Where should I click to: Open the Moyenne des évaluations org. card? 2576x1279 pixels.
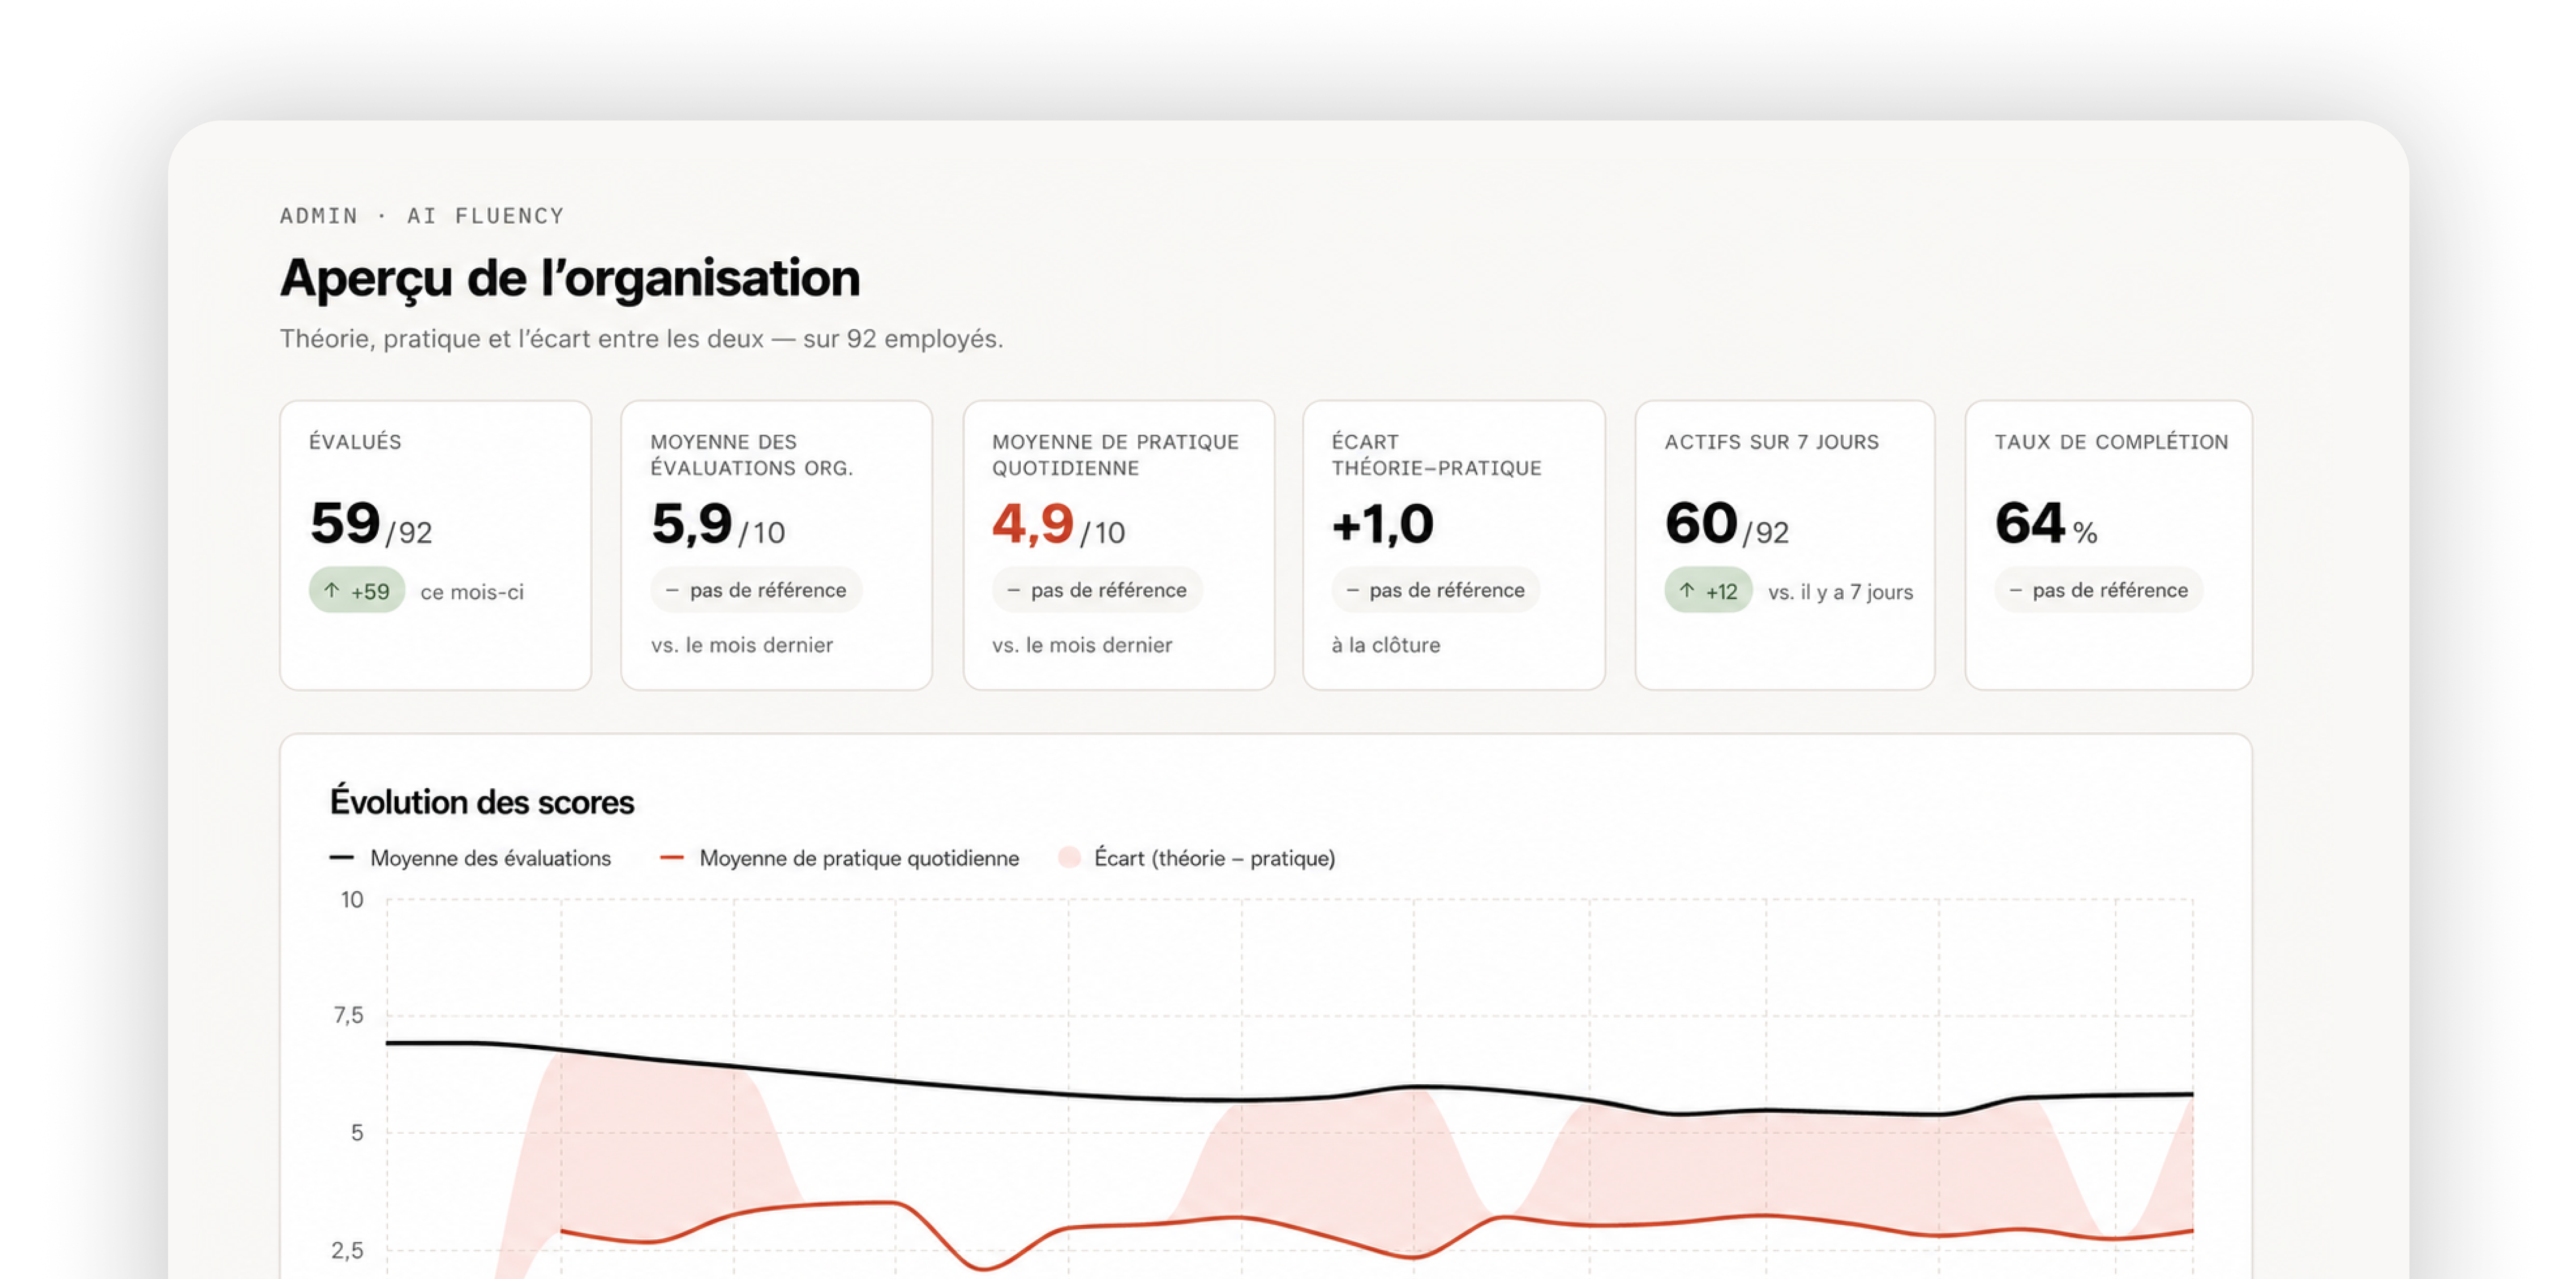[x=776, y=545]
